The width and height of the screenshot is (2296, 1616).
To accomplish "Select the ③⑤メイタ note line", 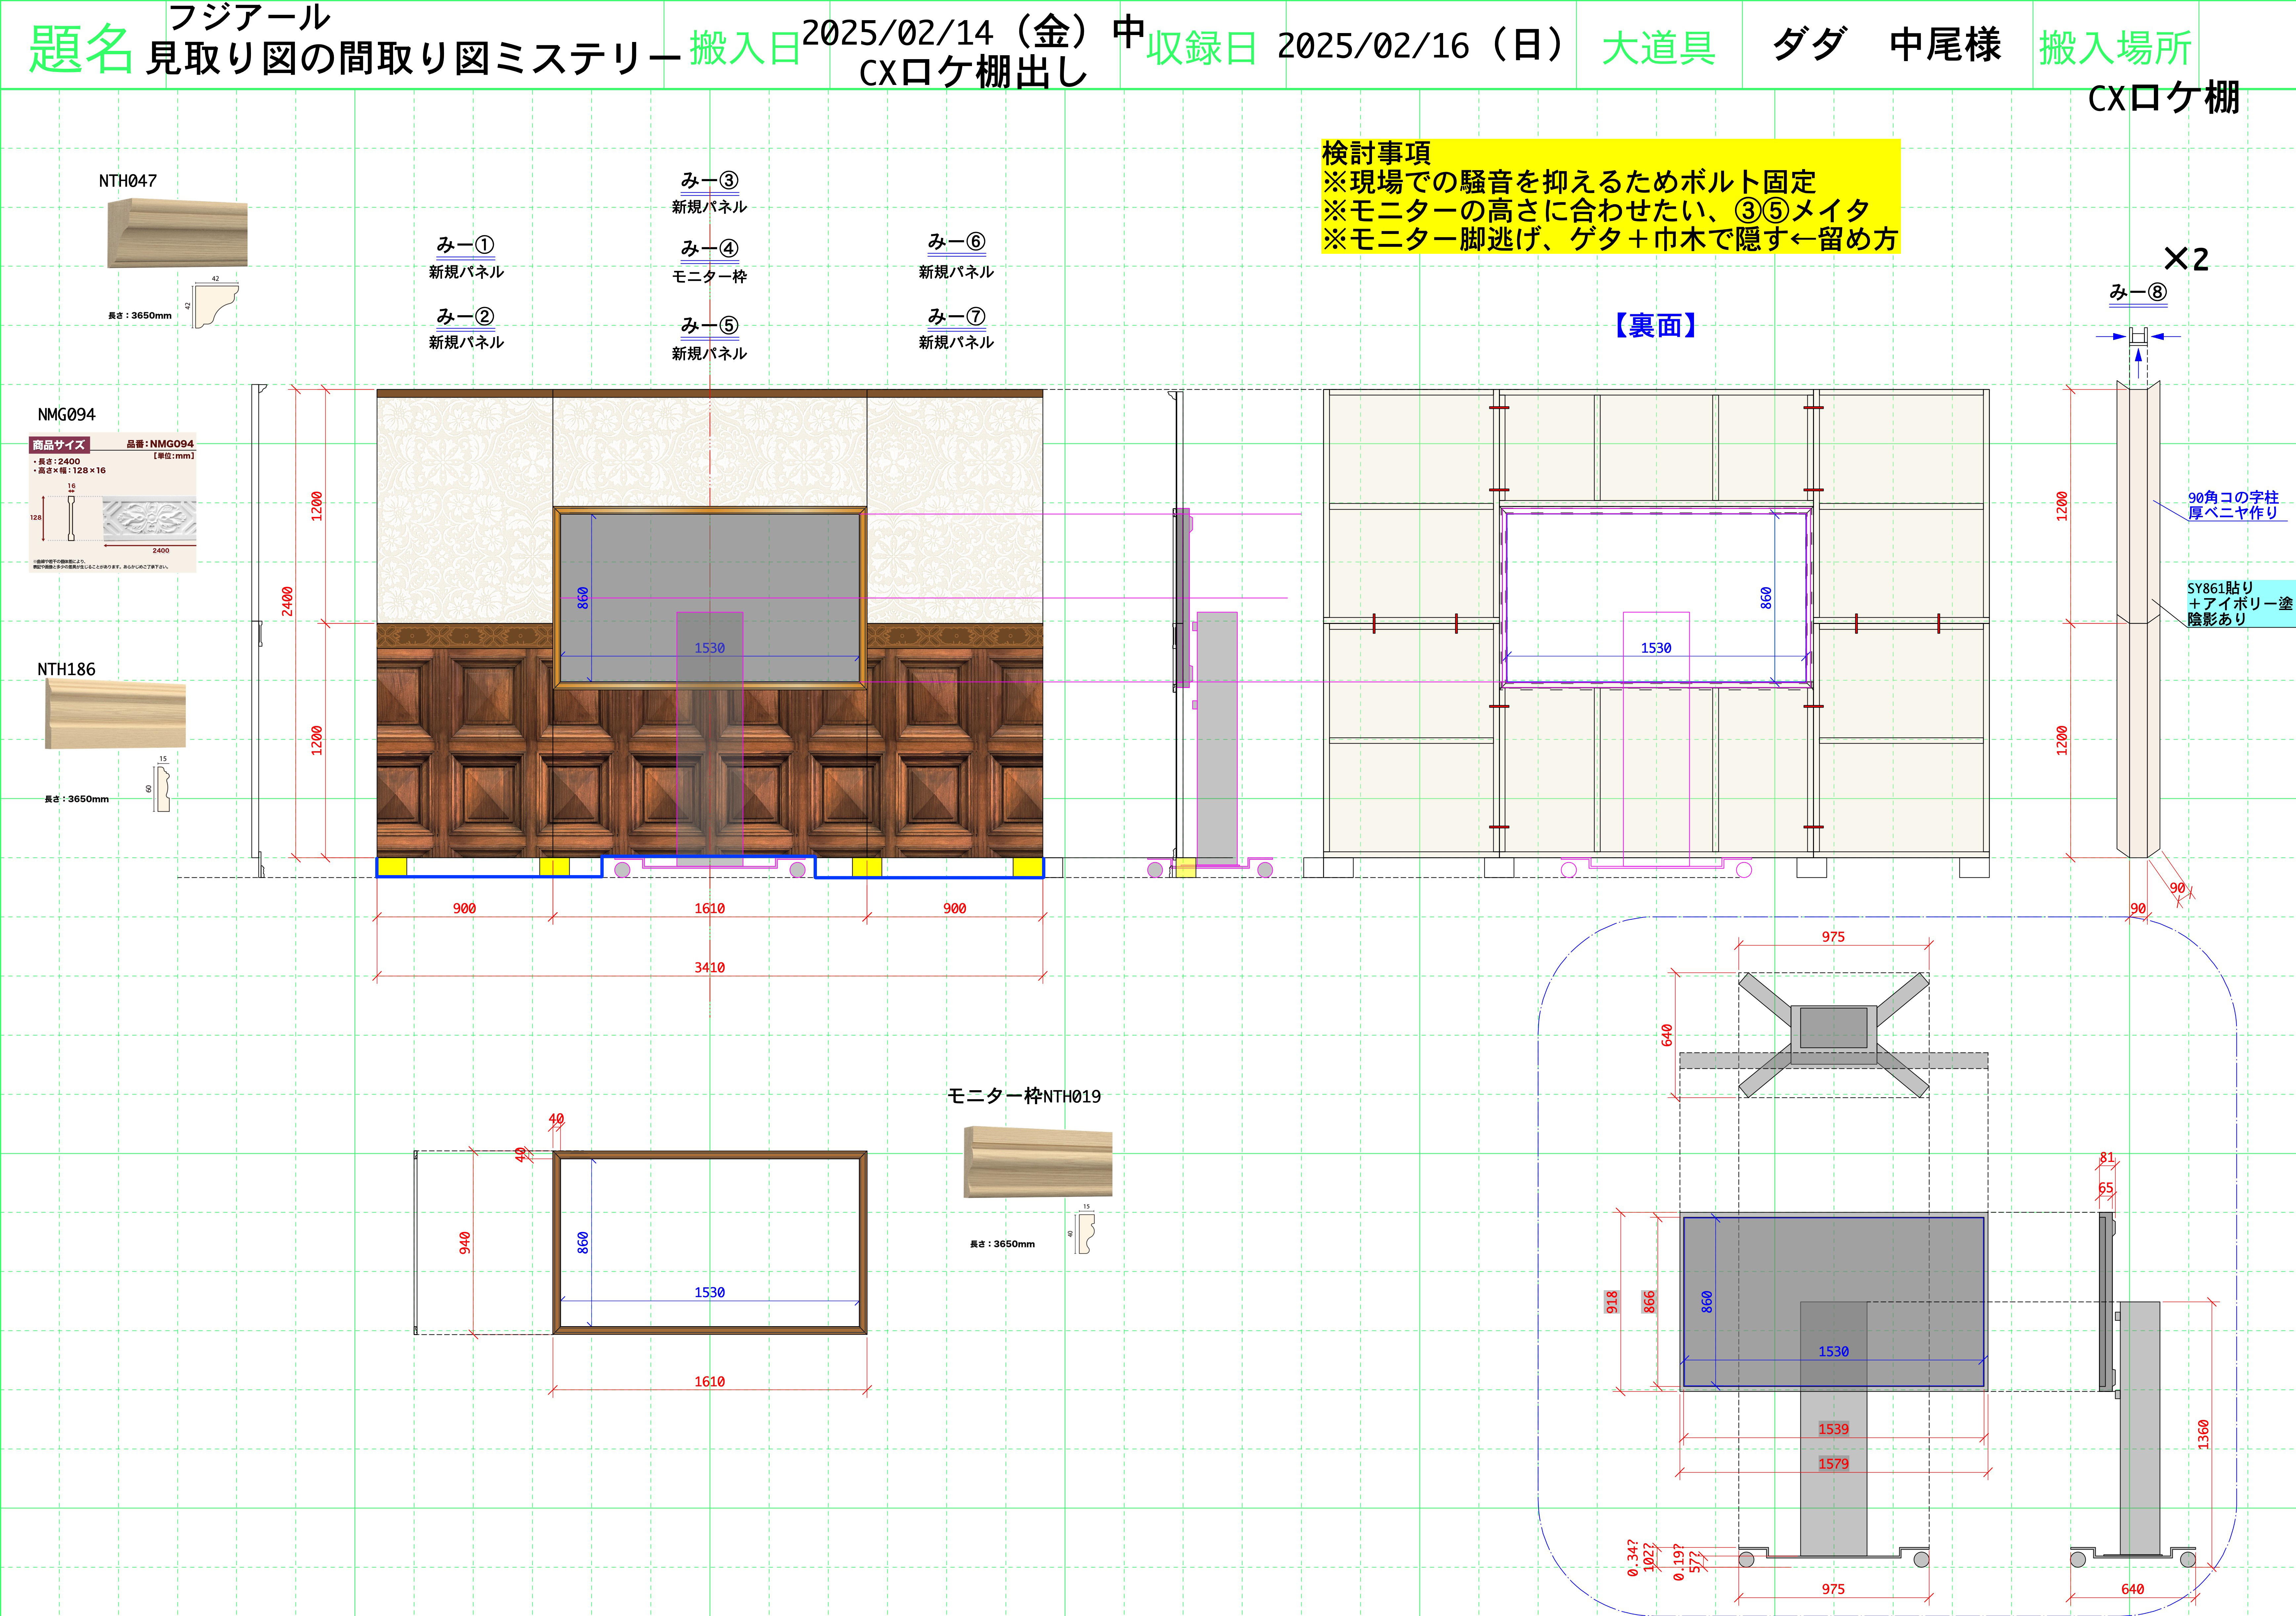I will click(x=1596, y=211).
